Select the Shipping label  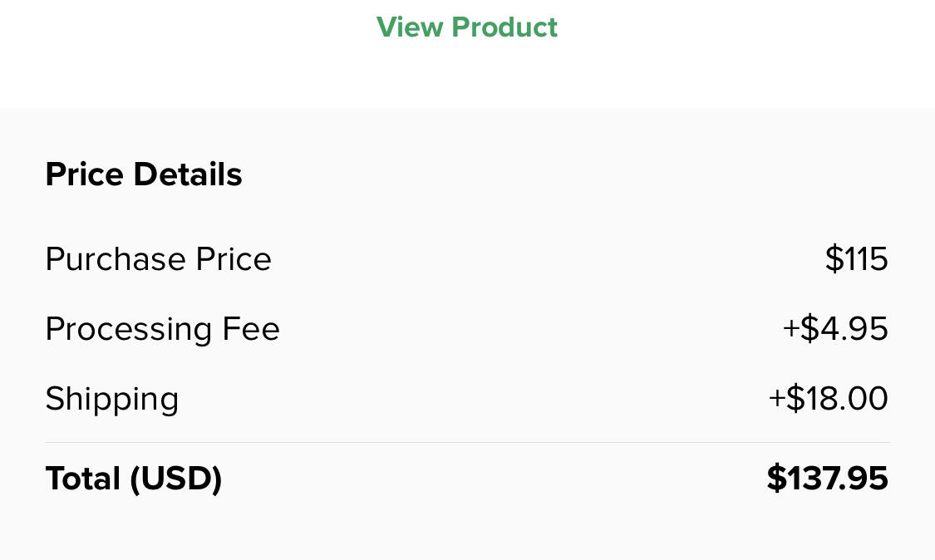click(x=111, y=399)
